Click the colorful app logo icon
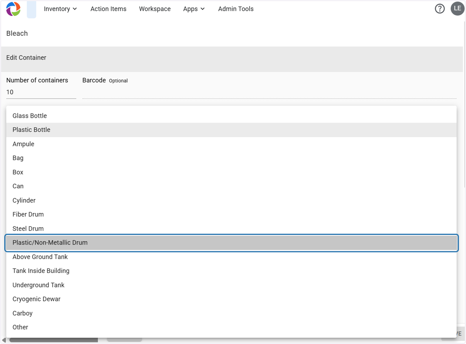This screenshot has width=466, height=344. coord(13,9)
